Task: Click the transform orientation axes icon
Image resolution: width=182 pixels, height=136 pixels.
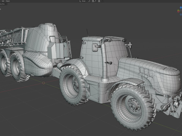Action: click(x=80, y=1)
